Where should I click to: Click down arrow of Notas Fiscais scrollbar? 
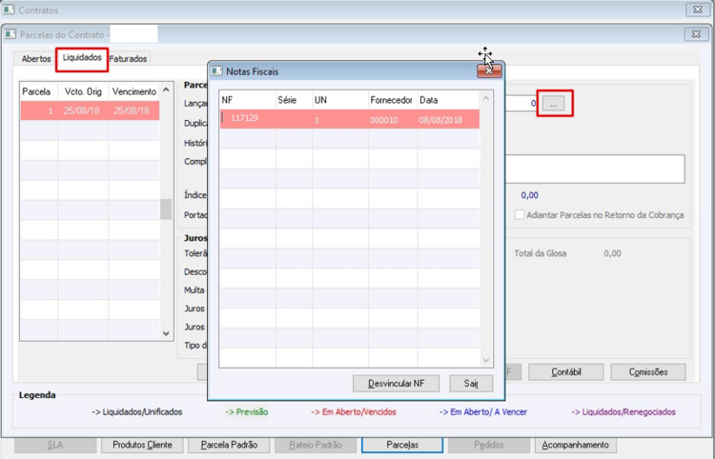[x=485, y=361]
